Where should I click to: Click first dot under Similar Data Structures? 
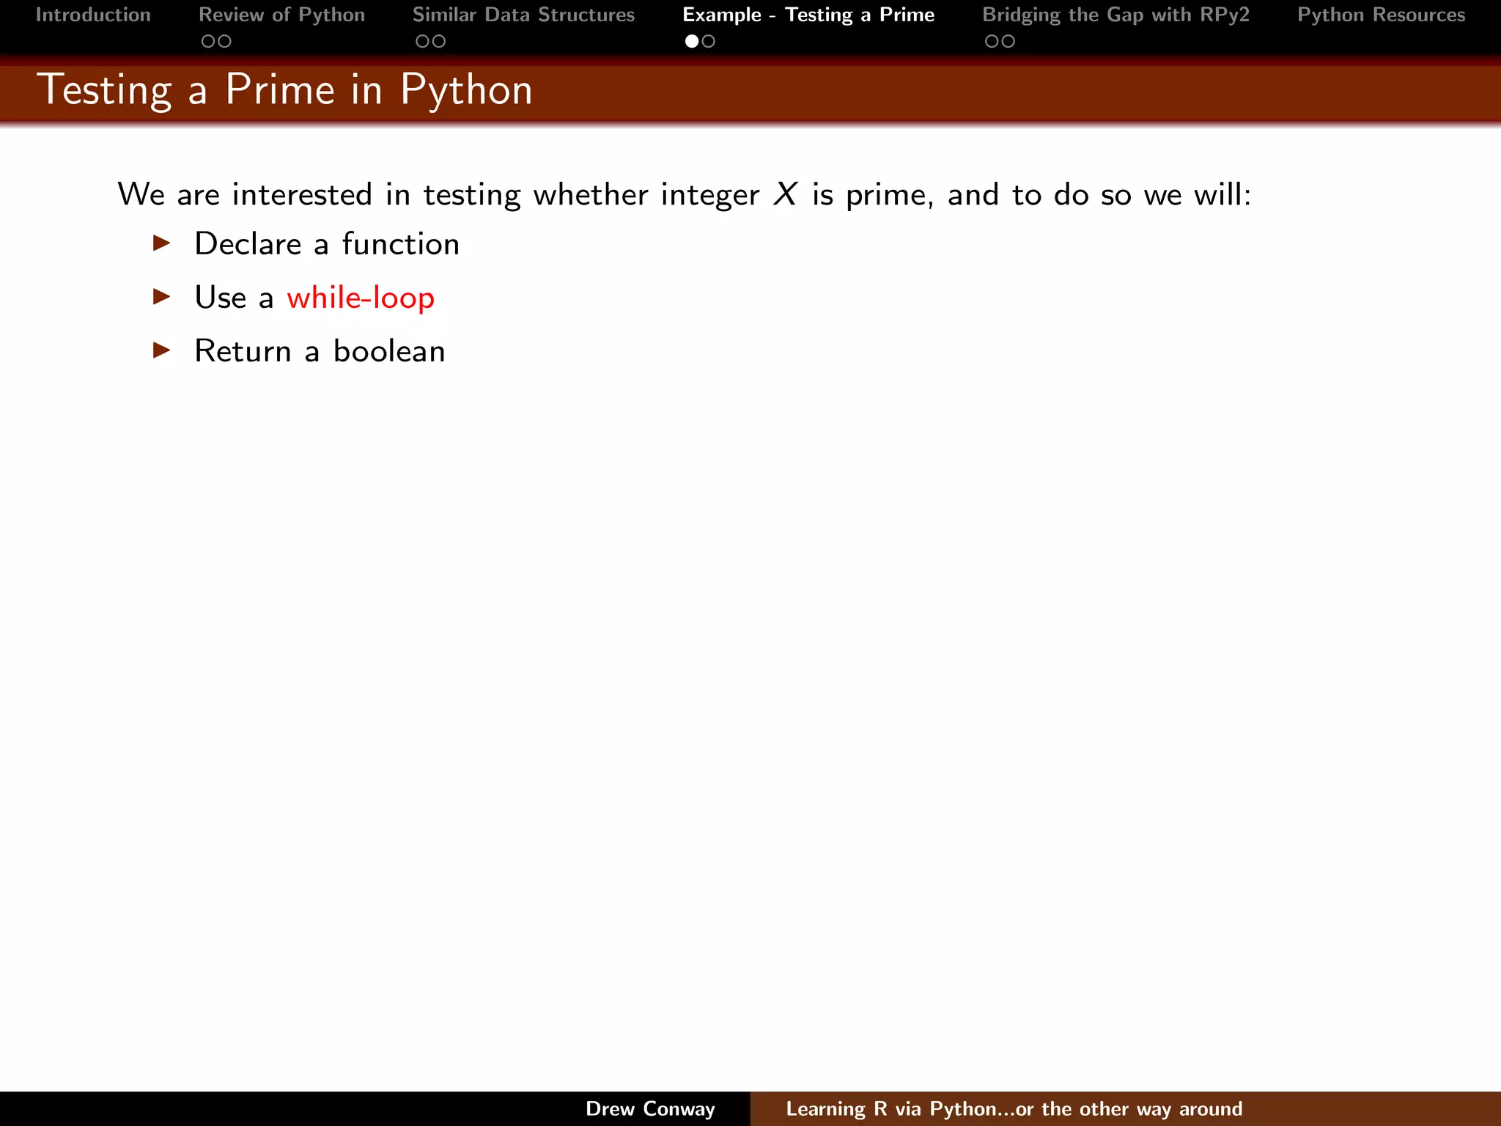pyautogui.click(x=422, y=42)
